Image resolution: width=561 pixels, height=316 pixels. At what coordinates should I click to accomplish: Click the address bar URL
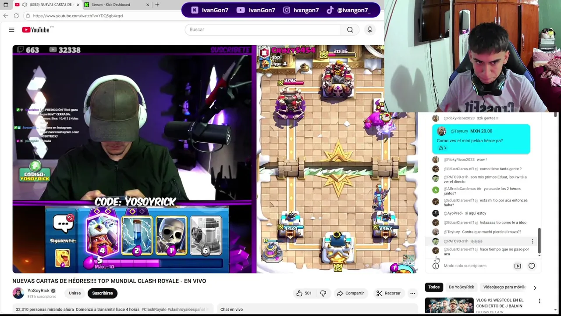(x=78, y=15)
